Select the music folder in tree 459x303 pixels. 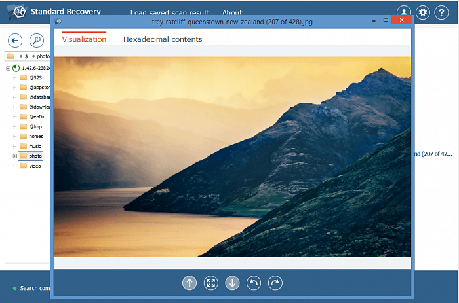[35, 146]
